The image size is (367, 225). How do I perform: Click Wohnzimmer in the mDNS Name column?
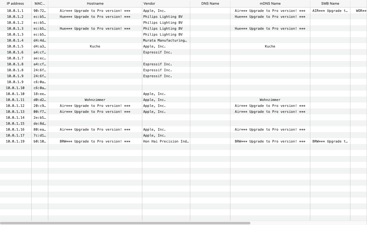(x=270, y=100)
